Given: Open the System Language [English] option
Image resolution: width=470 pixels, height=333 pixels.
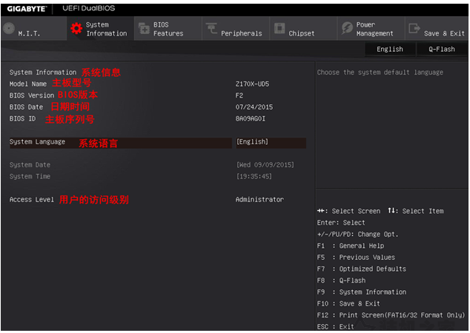Looking at the screenshot, I should (x=271, y=142).
